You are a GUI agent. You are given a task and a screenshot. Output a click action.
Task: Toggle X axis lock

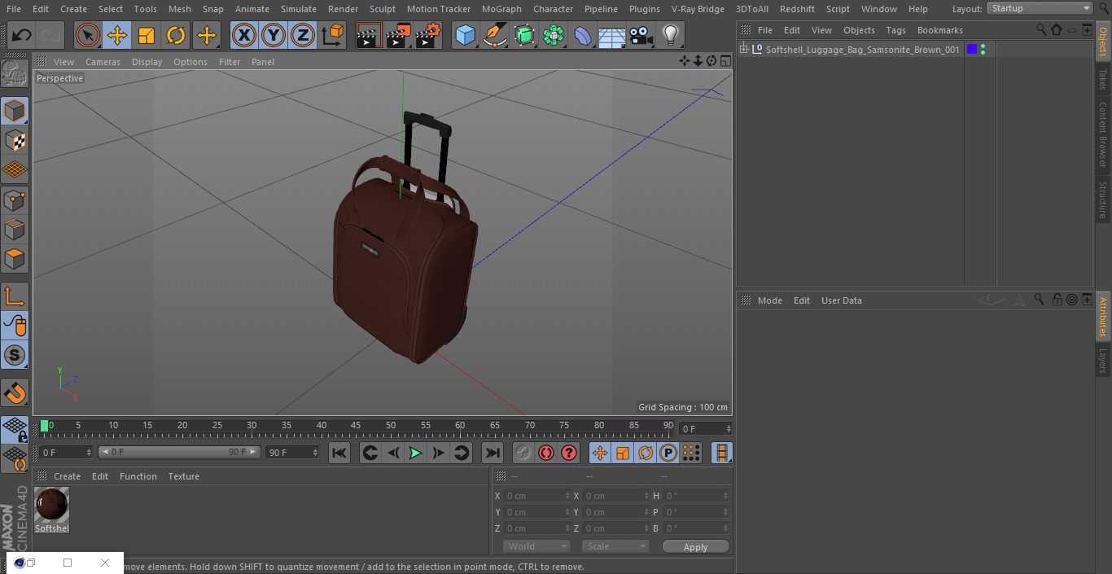coord(244,36)
